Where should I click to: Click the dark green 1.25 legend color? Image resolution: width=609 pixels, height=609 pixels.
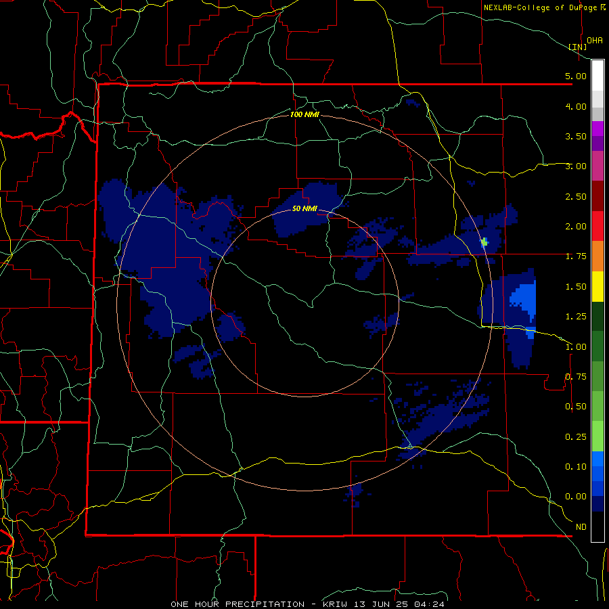pos(597,316)
